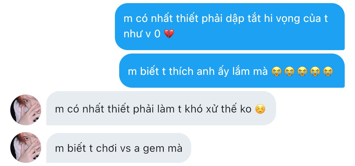This screenshot has height=166, width=355.
Task: Click the word 'thích' in second blue message
Action: pyautogui.click(x=181, y=71)
